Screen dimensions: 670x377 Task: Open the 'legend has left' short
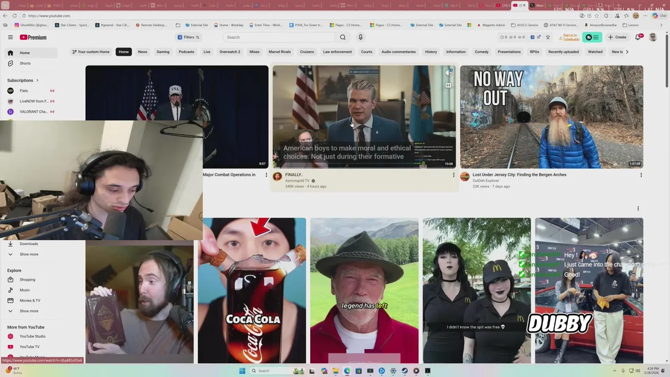point(364,291)
